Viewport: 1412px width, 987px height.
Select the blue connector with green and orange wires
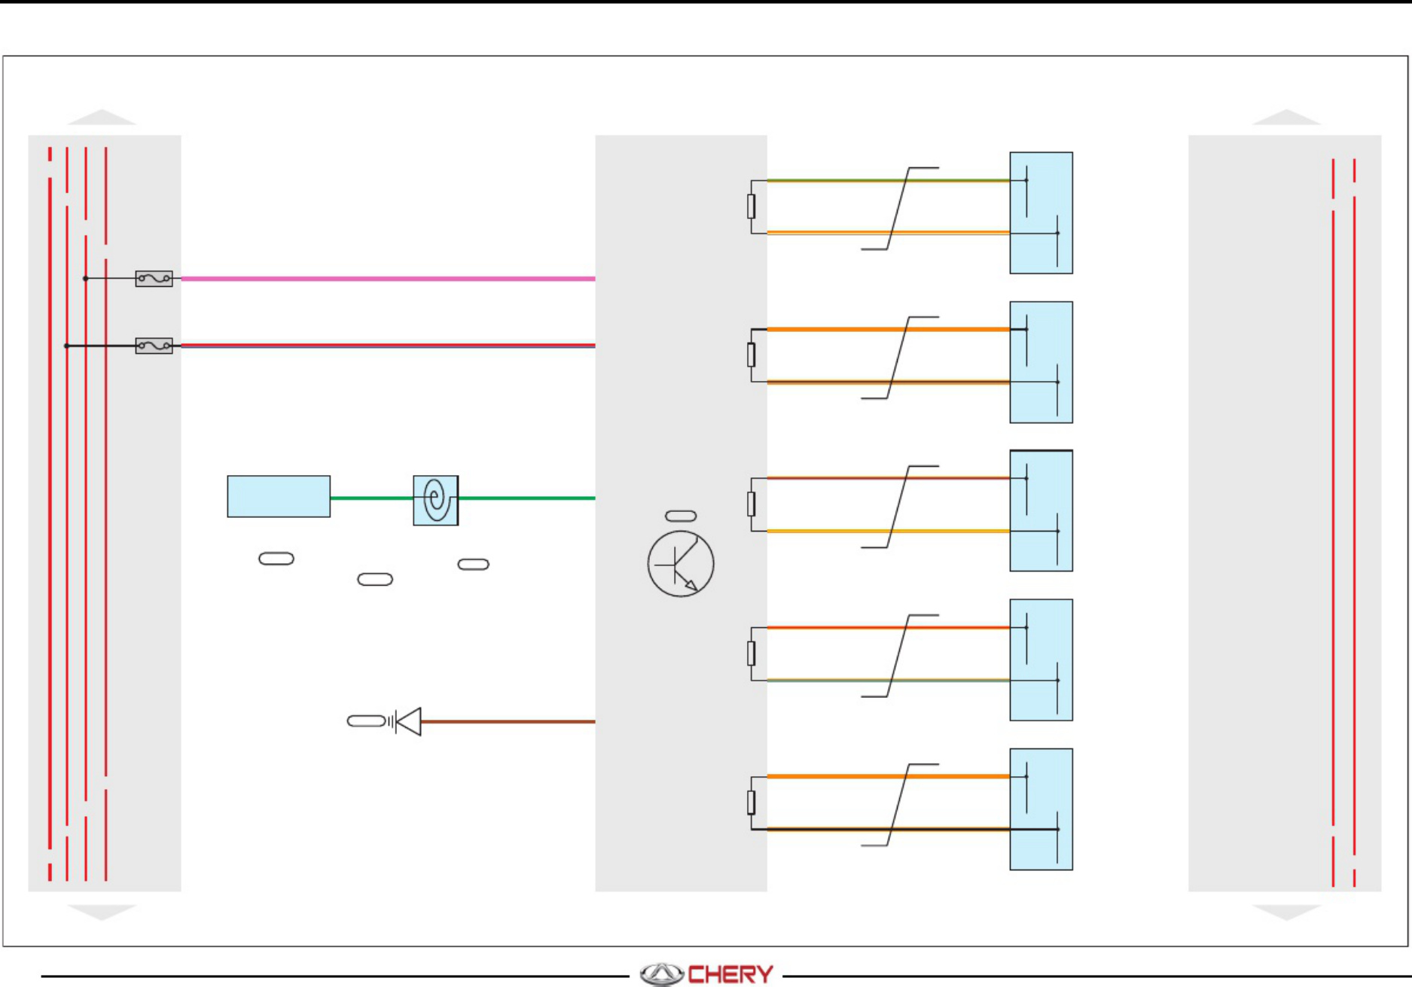(x=1041, y=213)
